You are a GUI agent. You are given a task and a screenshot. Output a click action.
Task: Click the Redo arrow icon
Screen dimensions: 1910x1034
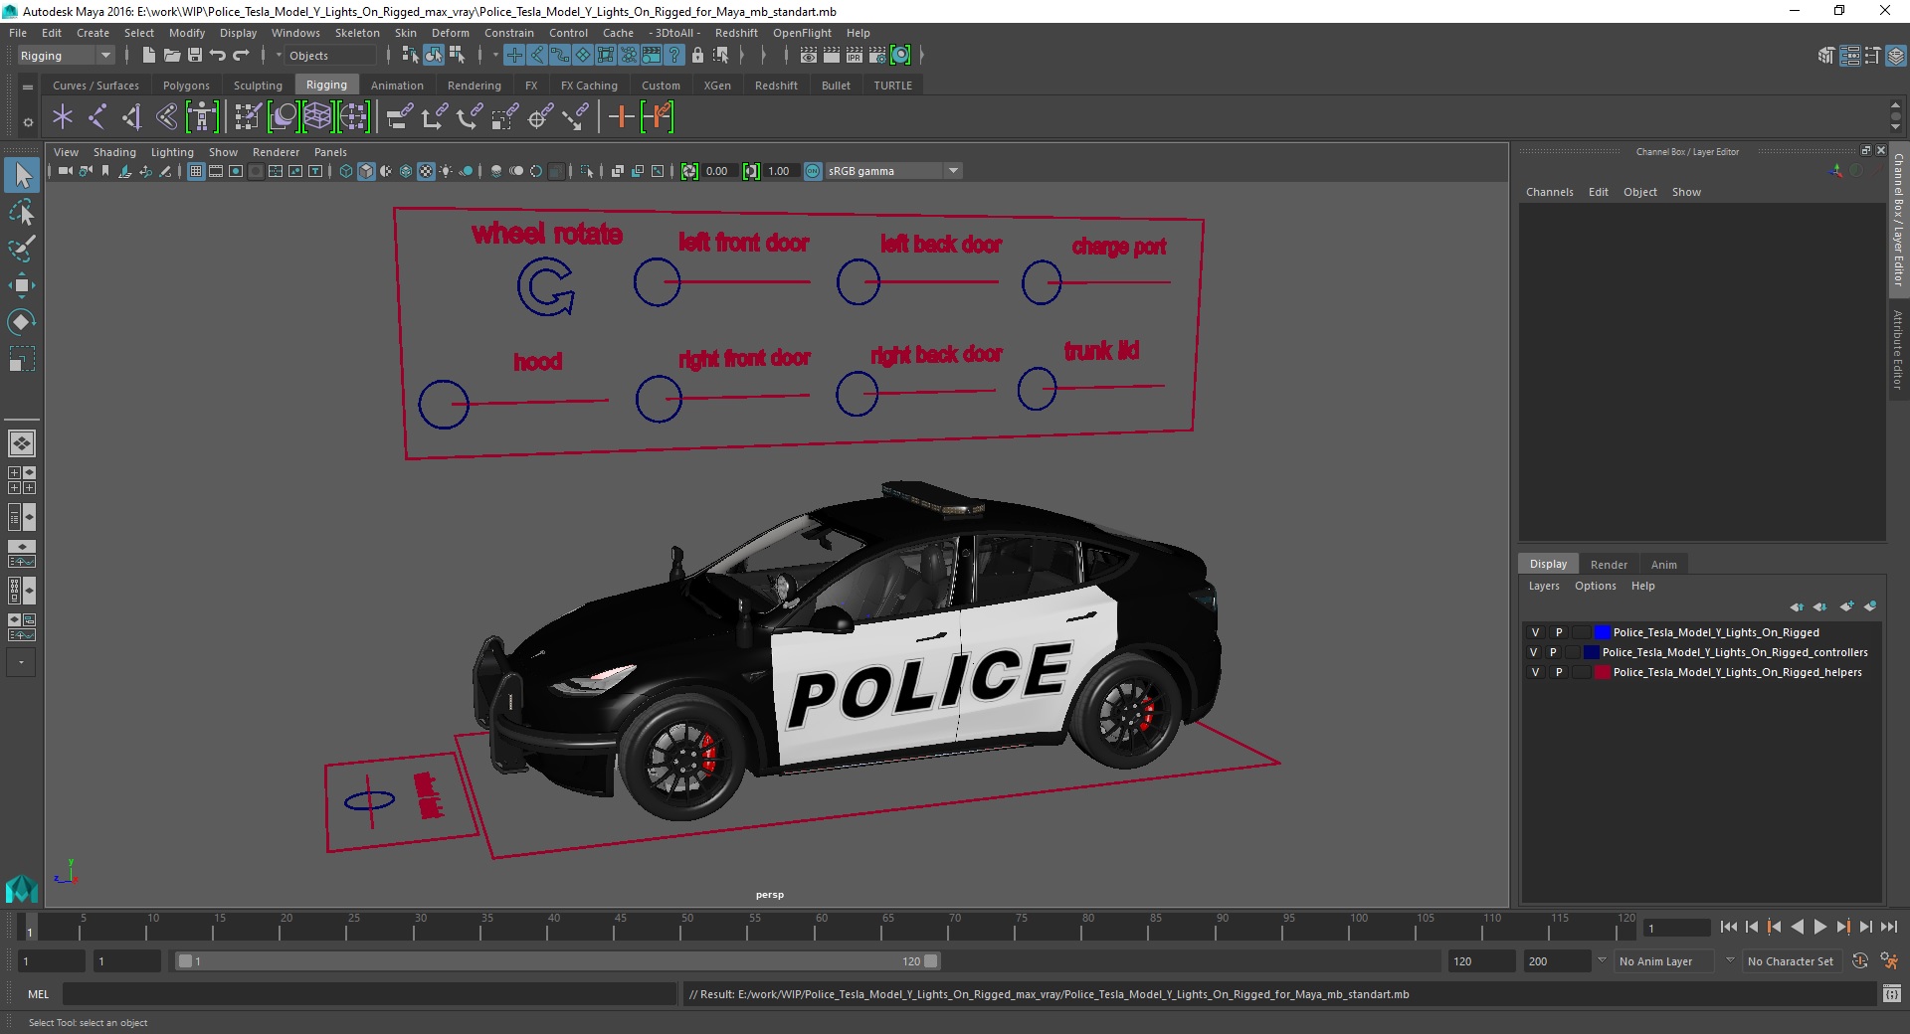coord(241,56)
